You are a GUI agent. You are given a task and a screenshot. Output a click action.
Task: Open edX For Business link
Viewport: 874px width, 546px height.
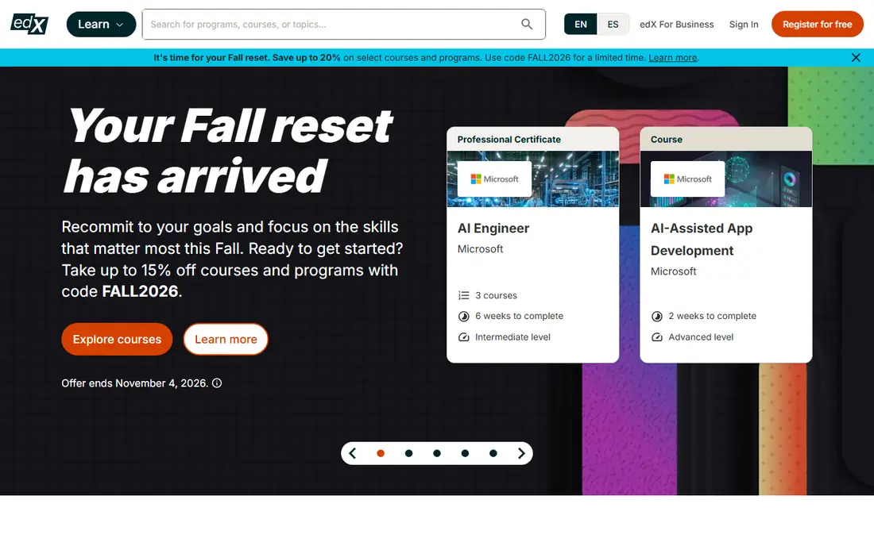tap(676, 25)
